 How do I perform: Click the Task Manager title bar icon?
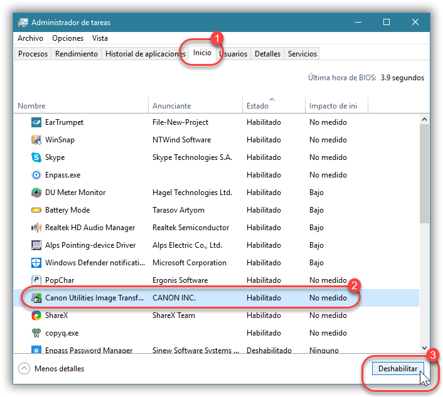(23, 23)
